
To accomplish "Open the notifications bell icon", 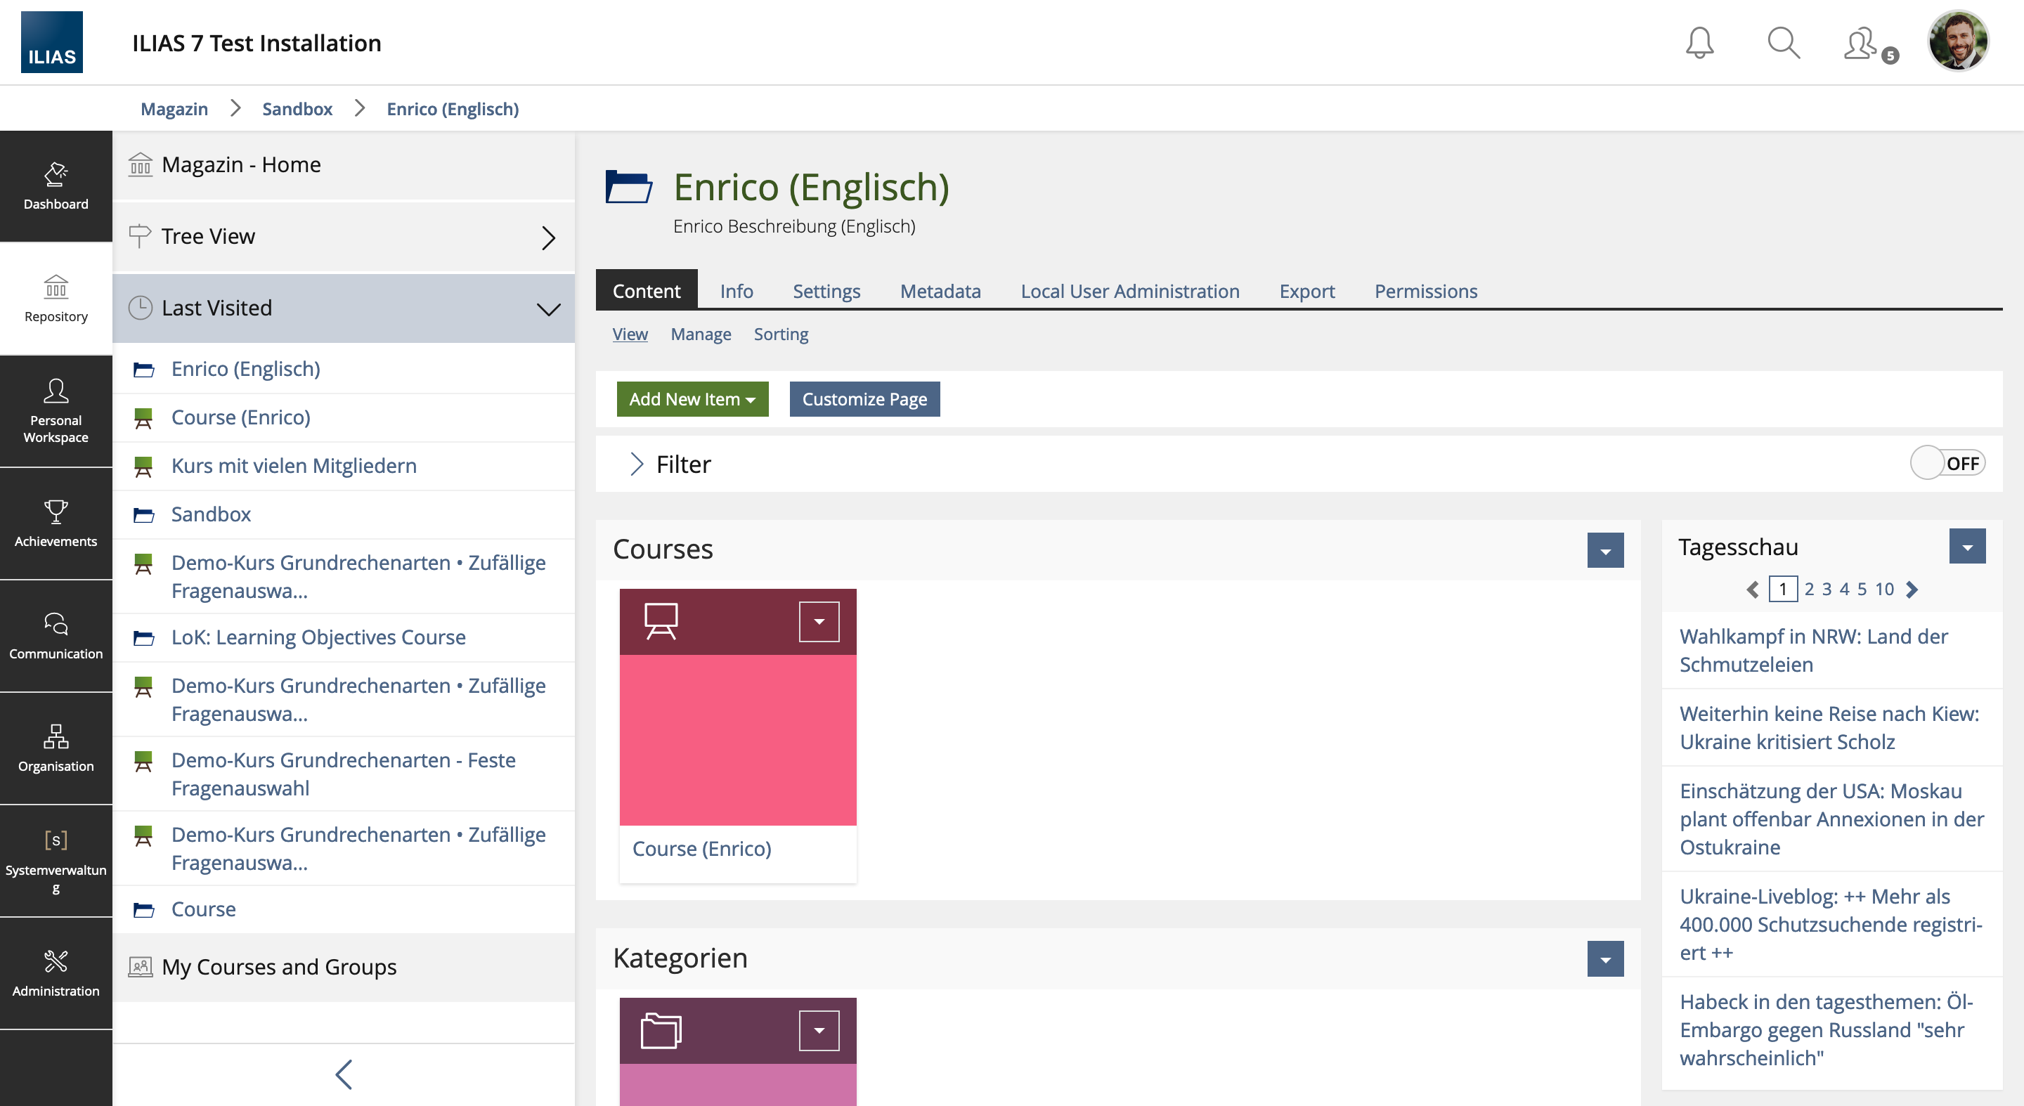I will click(x=1699, y=42).
